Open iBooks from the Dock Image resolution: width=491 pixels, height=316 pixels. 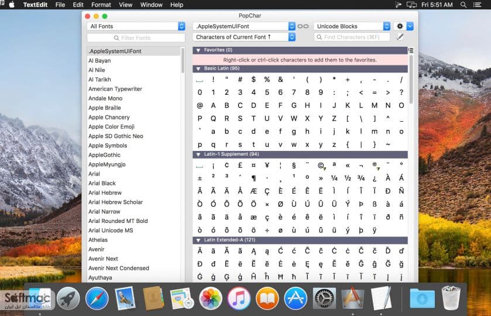[267, 298]
